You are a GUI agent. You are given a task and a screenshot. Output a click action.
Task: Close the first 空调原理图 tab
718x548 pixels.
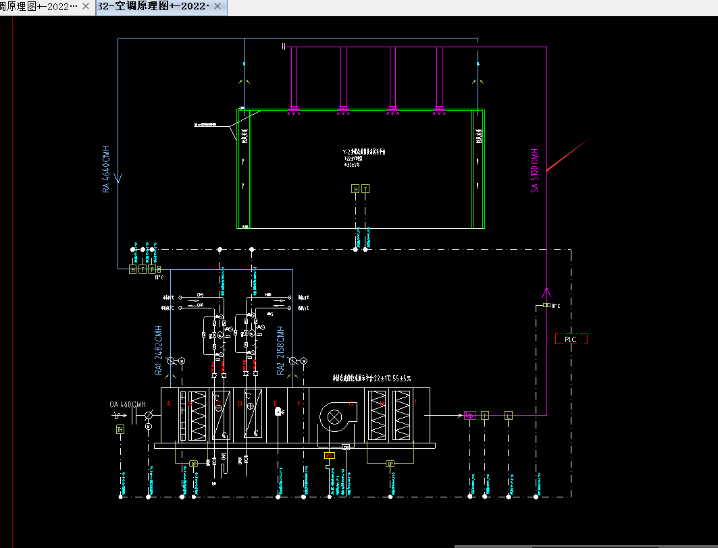pos(86,6)
